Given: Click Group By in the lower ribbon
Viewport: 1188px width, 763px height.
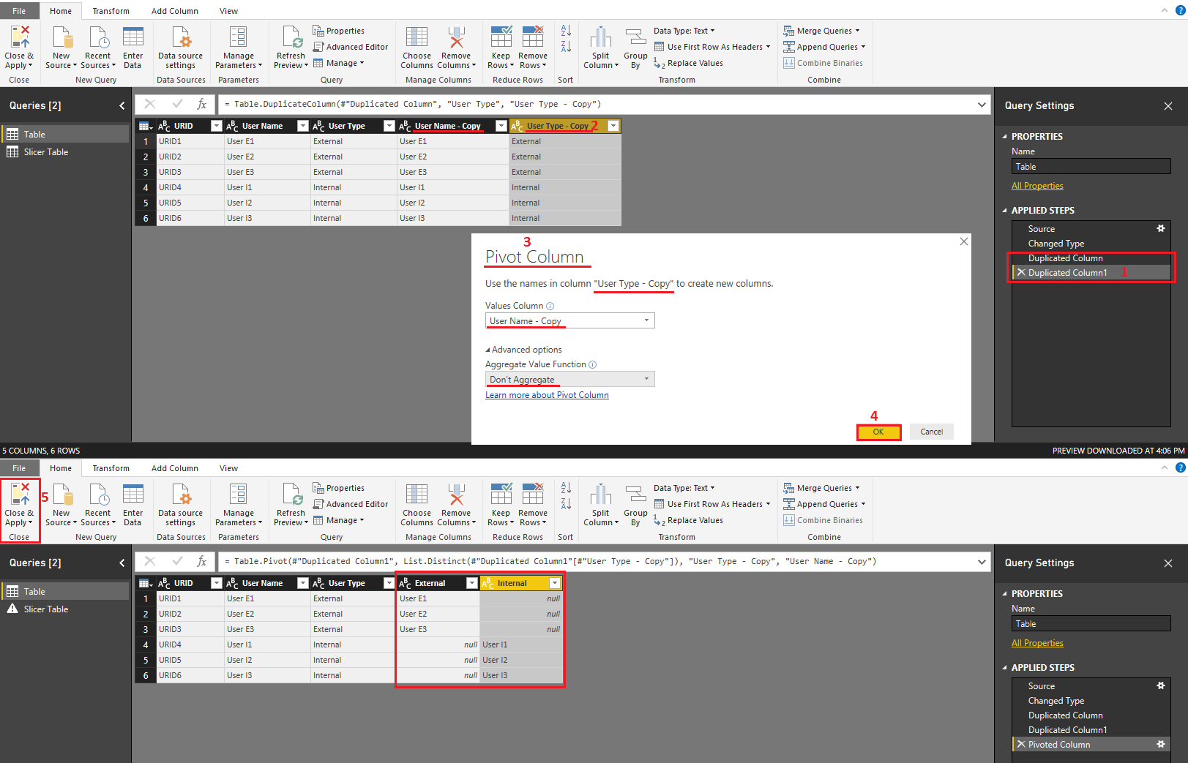Looking at the screenshot, I should (x=635, y=504).
